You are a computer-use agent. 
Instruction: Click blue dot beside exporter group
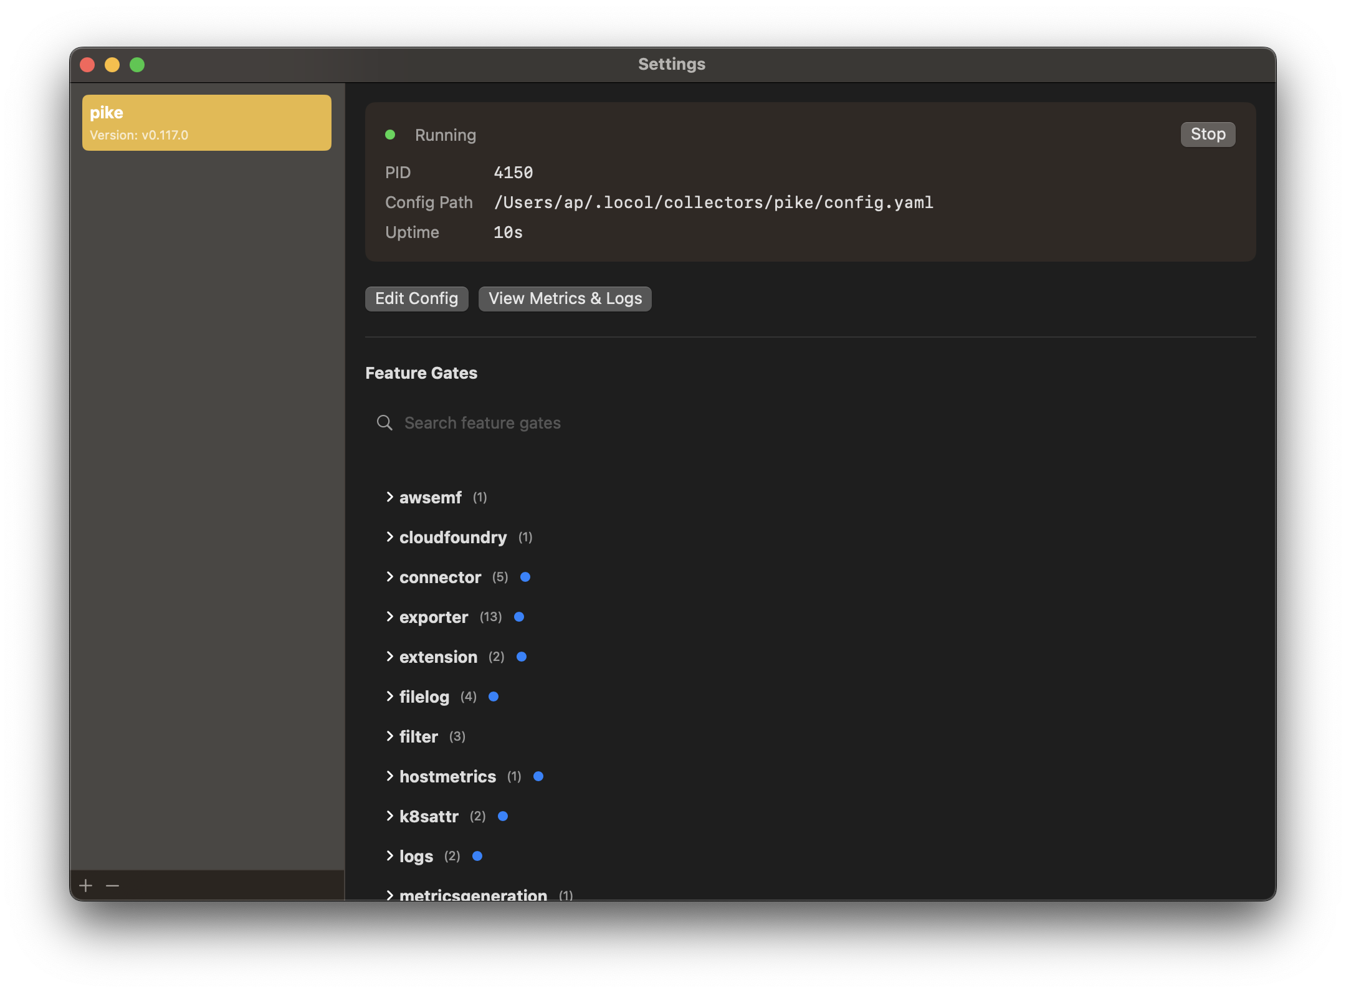[x=518, y=617]
